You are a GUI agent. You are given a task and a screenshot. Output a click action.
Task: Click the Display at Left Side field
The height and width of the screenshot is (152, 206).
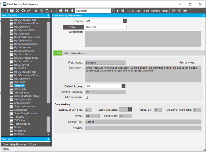[89, 110]
